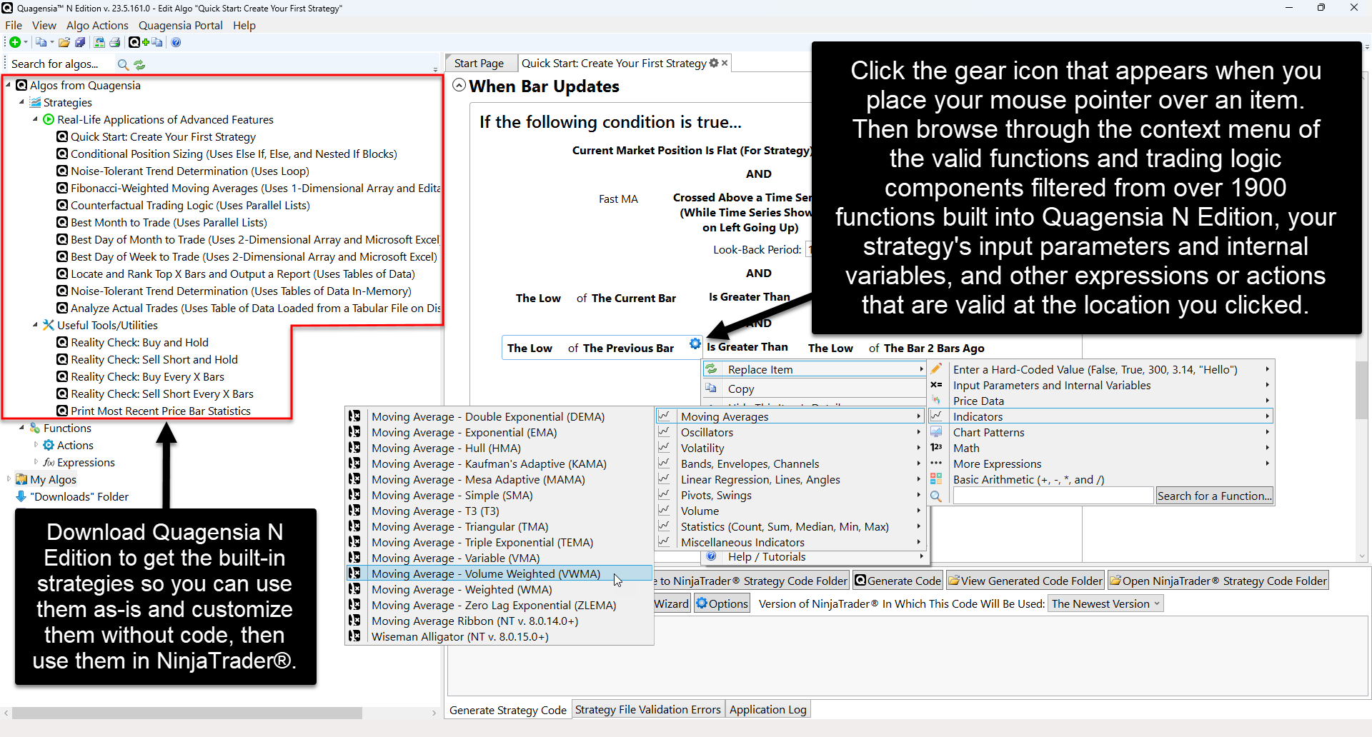1372x737 pixels.
Task: Collapse the When Bar Updates section
Action: (459, 85)
